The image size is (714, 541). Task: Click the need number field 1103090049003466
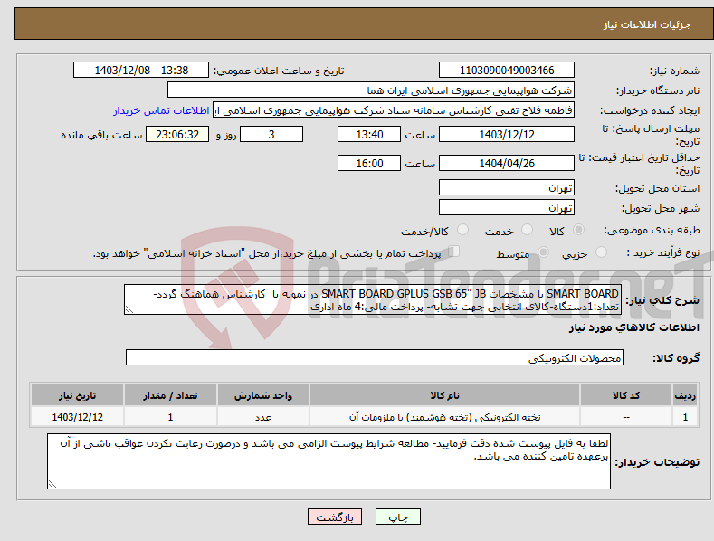point(507,71)
